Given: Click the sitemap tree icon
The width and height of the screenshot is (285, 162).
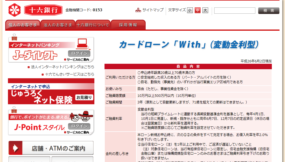Looking at the screenshot, I should coord(138,10).
